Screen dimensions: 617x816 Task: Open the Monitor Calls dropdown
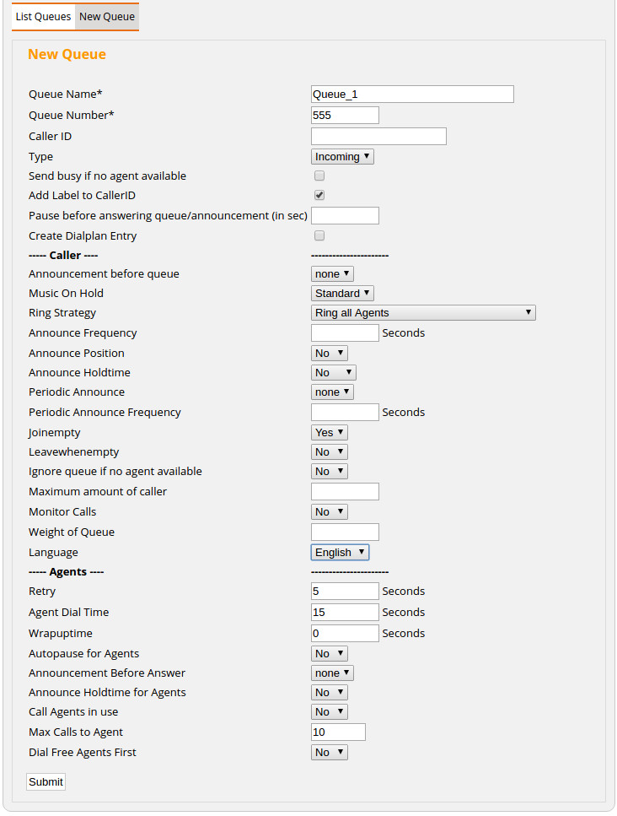pos(329,512)
